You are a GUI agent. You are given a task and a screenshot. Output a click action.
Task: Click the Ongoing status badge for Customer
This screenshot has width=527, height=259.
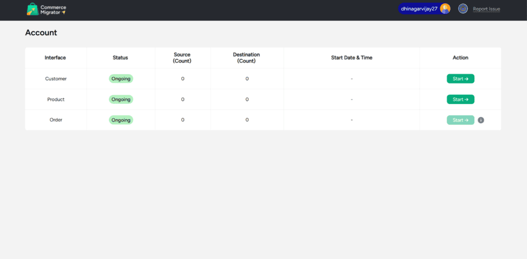121,79
